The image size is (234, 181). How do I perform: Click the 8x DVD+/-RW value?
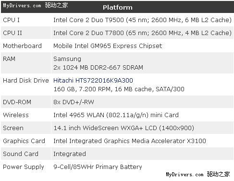74,102
